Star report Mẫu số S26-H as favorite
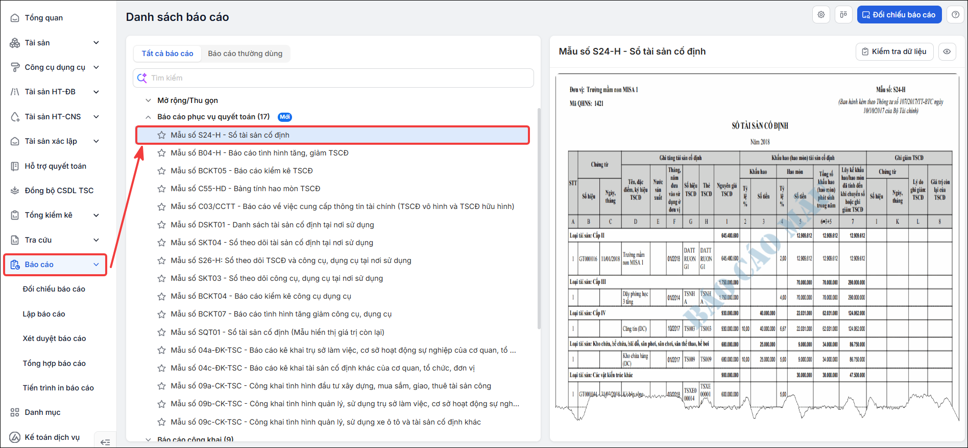This screenshot has height=448, width=968. [x=161, y=260]
